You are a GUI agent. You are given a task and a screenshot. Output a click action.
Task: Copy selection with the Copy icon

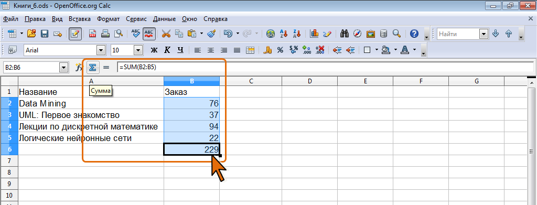(x=179, y=34)
